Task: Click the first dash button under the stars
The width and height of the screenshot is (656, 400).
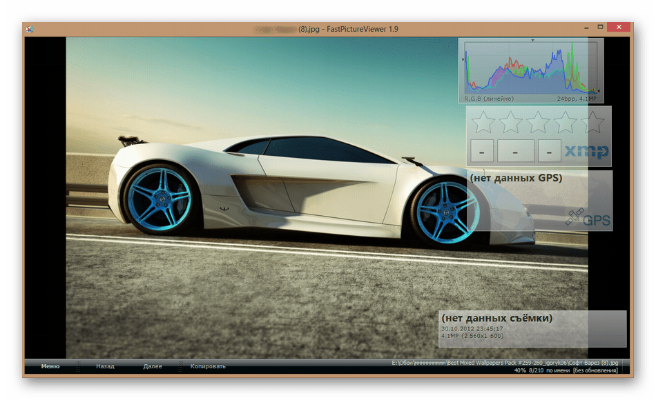Action: pyautogui.click(x=482, y=151)
